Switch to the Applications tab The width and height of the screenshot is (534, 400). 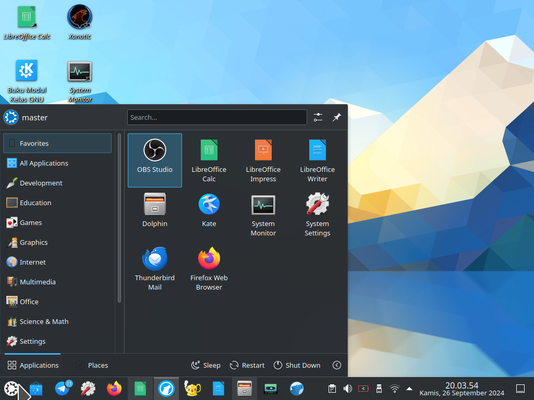33,365
